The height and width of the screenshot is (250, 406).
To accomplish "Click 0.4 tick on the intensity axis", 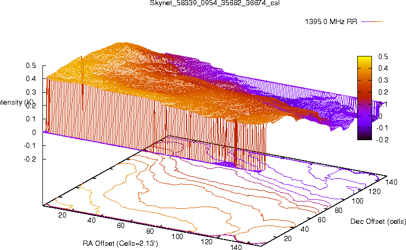I will [31, 79].
